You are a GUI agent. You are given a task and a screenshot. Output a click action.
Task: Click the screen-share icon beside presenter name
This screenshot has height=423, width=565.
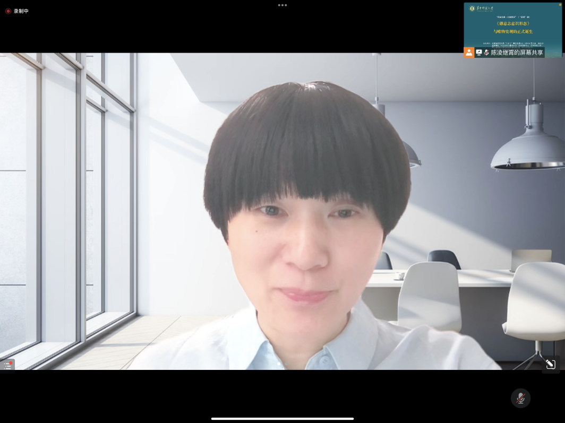click(x=479, y=53)
